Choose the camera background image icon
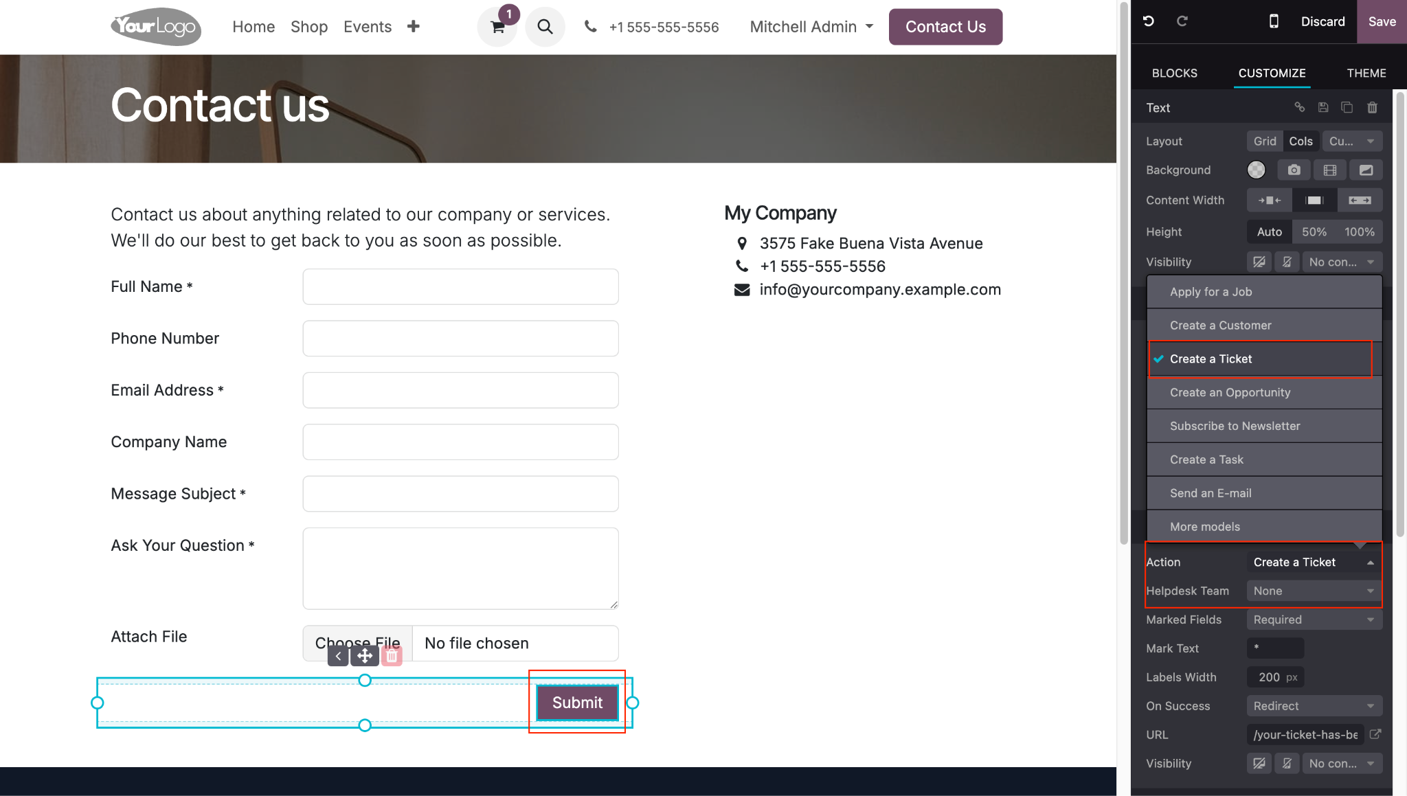 click(1294, 170)
